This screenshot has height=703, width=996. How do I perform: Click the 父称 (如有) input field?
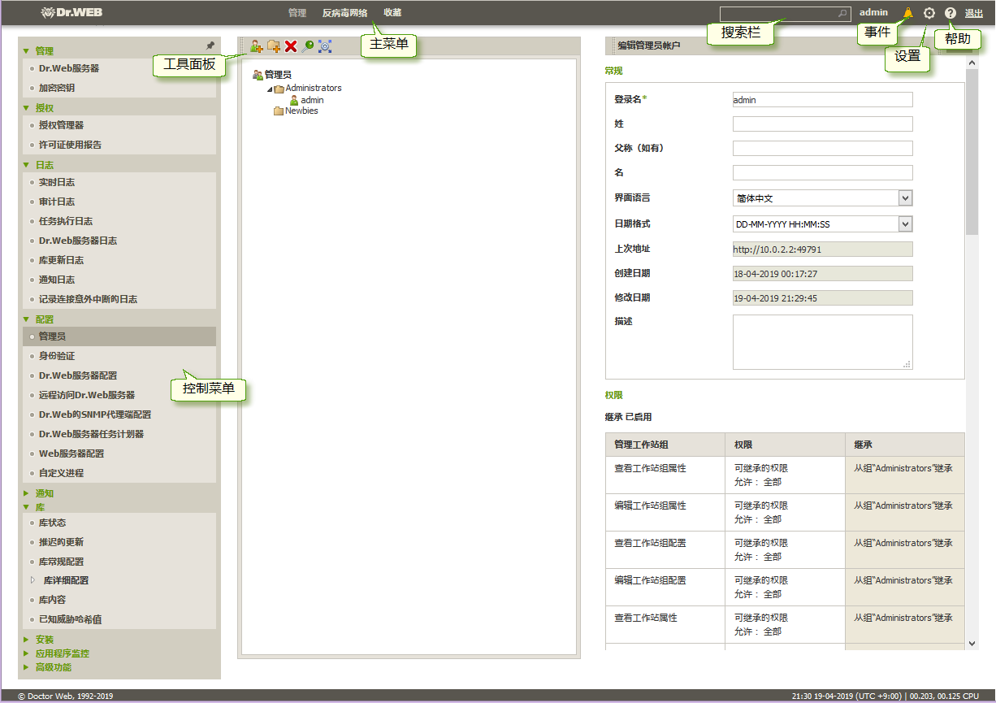pyautogui.click(x=822, y=148)
